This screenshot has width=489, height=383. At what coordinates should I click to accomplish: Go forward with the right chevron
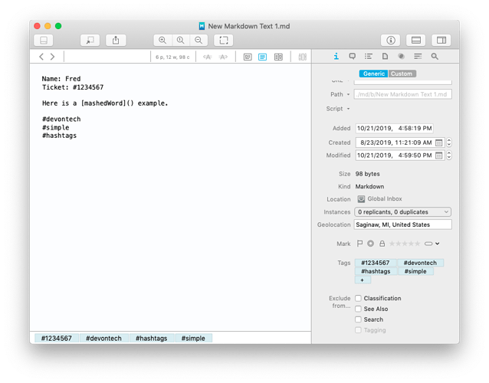[x=52, y=57]
